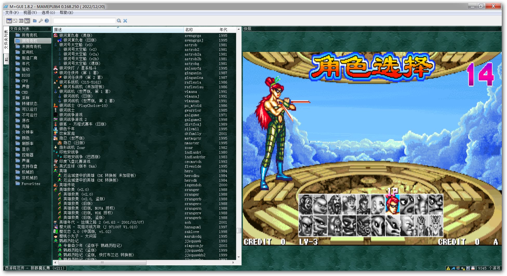
Task: Select the vertical 文件夹列表 side tab
Action: (x=6, y=40)
